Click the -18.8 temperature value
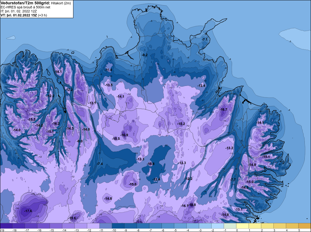The width and height of the screenshot is (311, 232). click(x=192, y=205)
